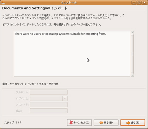Screen dimensions: 148x129
Task: Cancel the installation with キャンセル(C)
Action: (79, 123)
